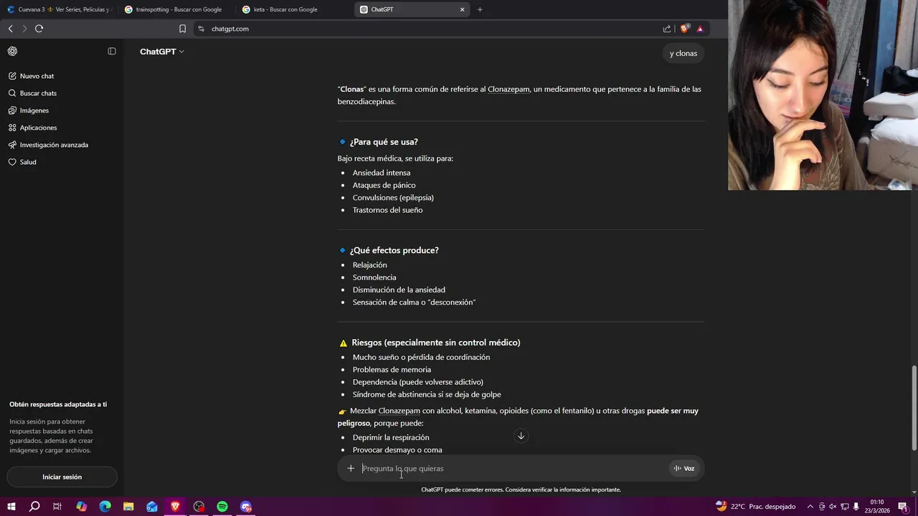Image resolution: width=918 pixels, height=516 pixels.
Task: Focus the 'Pregunta lo que quieras' input
Action: click(513, 468)
